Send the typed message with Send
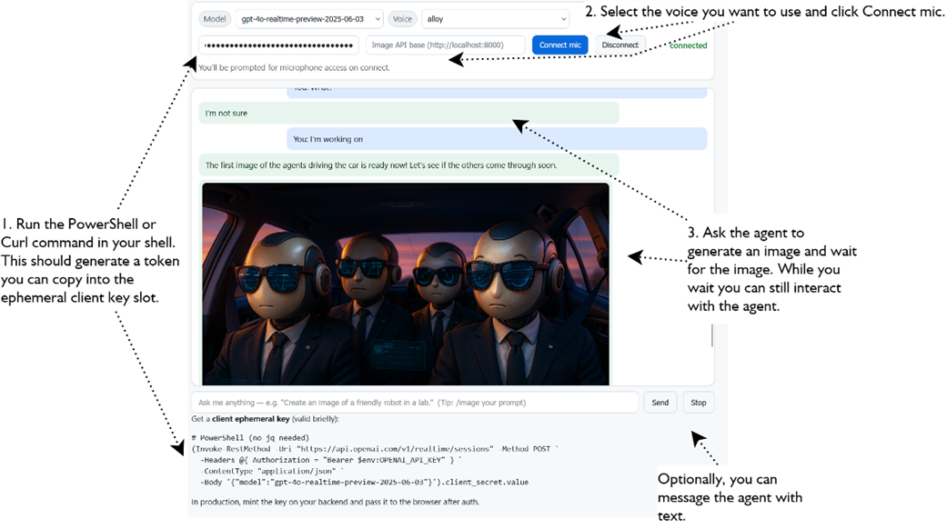The height and width of the screenshot is (529, 947). (x=660, y=403)
